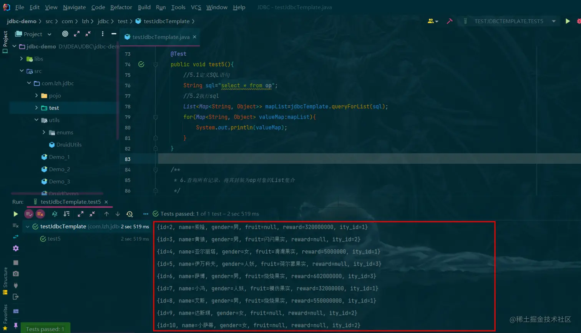The image size is (581, 333).
Task: Click the Stop square icon
Action: pos(16,263)
